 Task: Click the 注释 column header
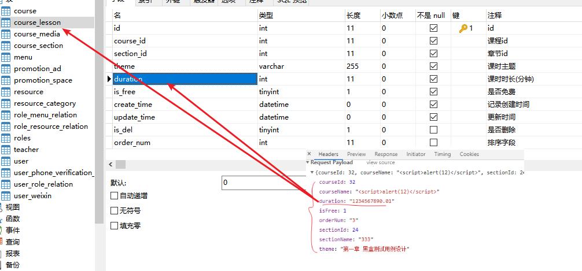pyautogui.click(x=534, y=15)
